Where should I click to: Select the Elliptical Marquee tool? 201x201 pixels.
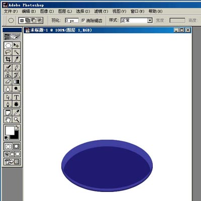click(x=8, y=45)
